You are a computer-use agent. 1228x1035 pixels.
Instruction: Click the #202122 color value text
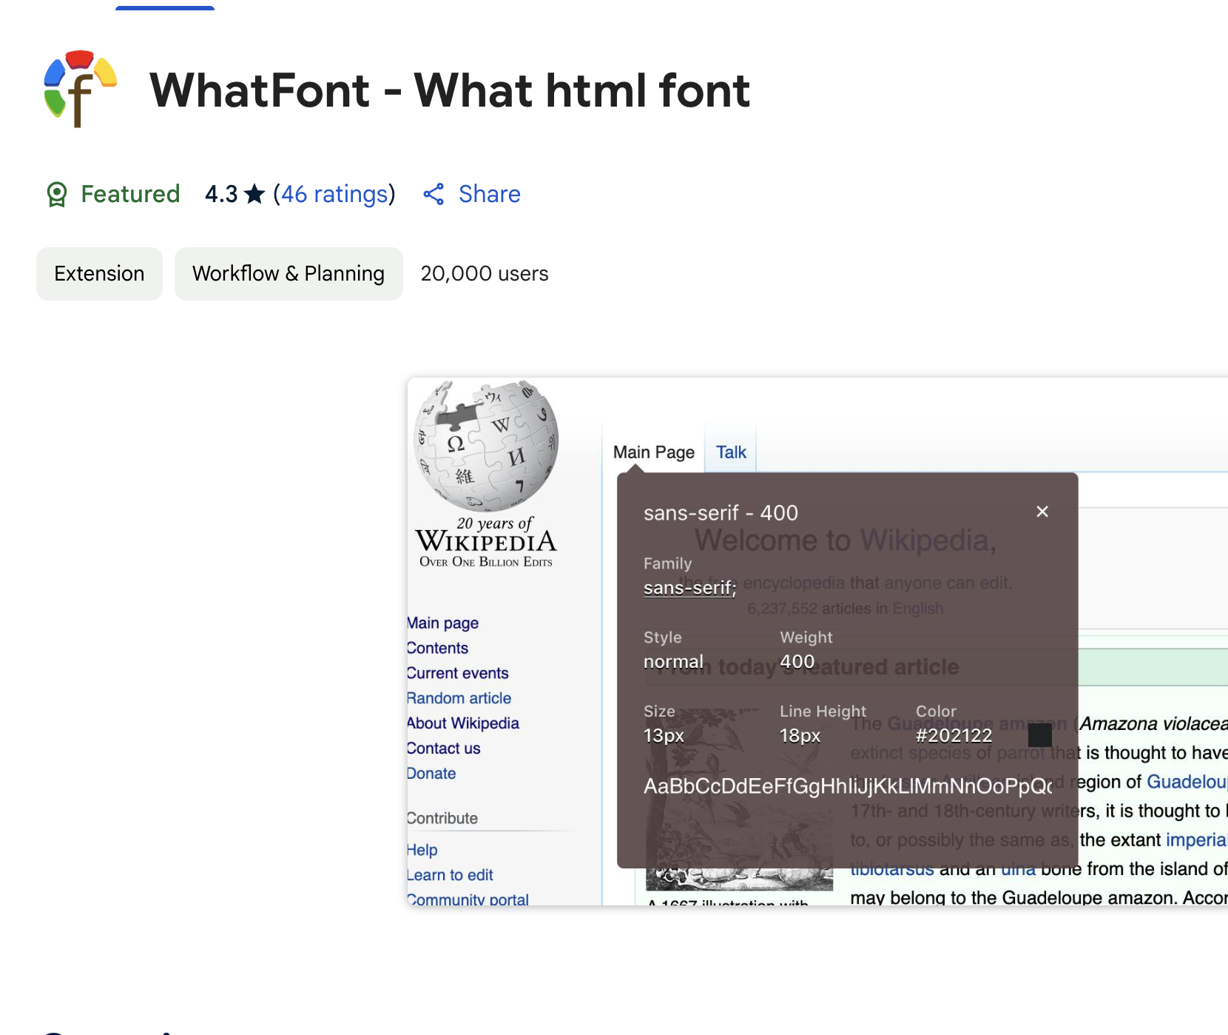(954, 736)
